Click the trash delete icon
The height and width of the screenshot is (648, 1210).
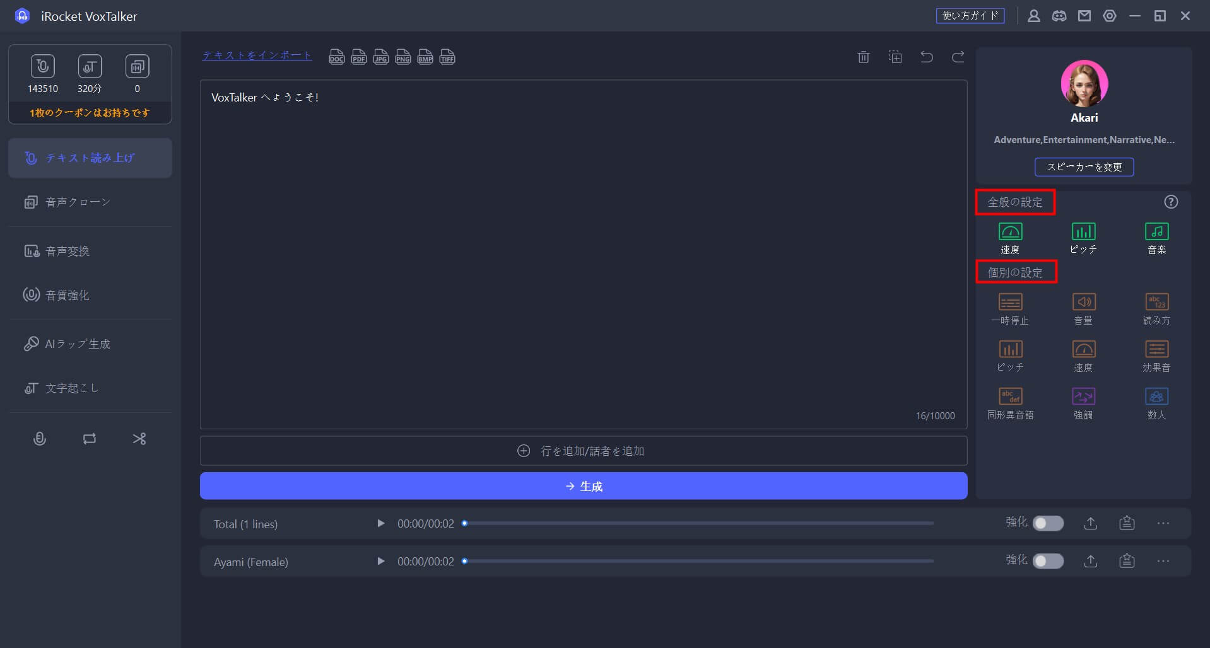click(x=864, y=57)
